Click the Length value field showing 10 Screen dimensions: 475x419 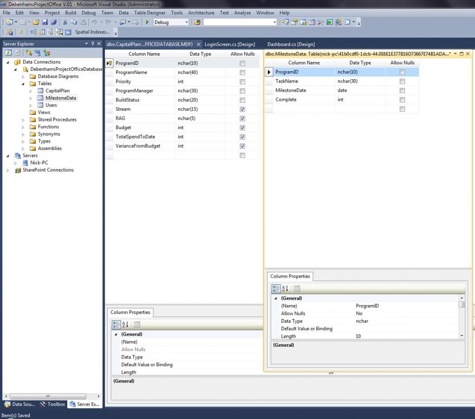pyautogui.click(x=406, y=336)
